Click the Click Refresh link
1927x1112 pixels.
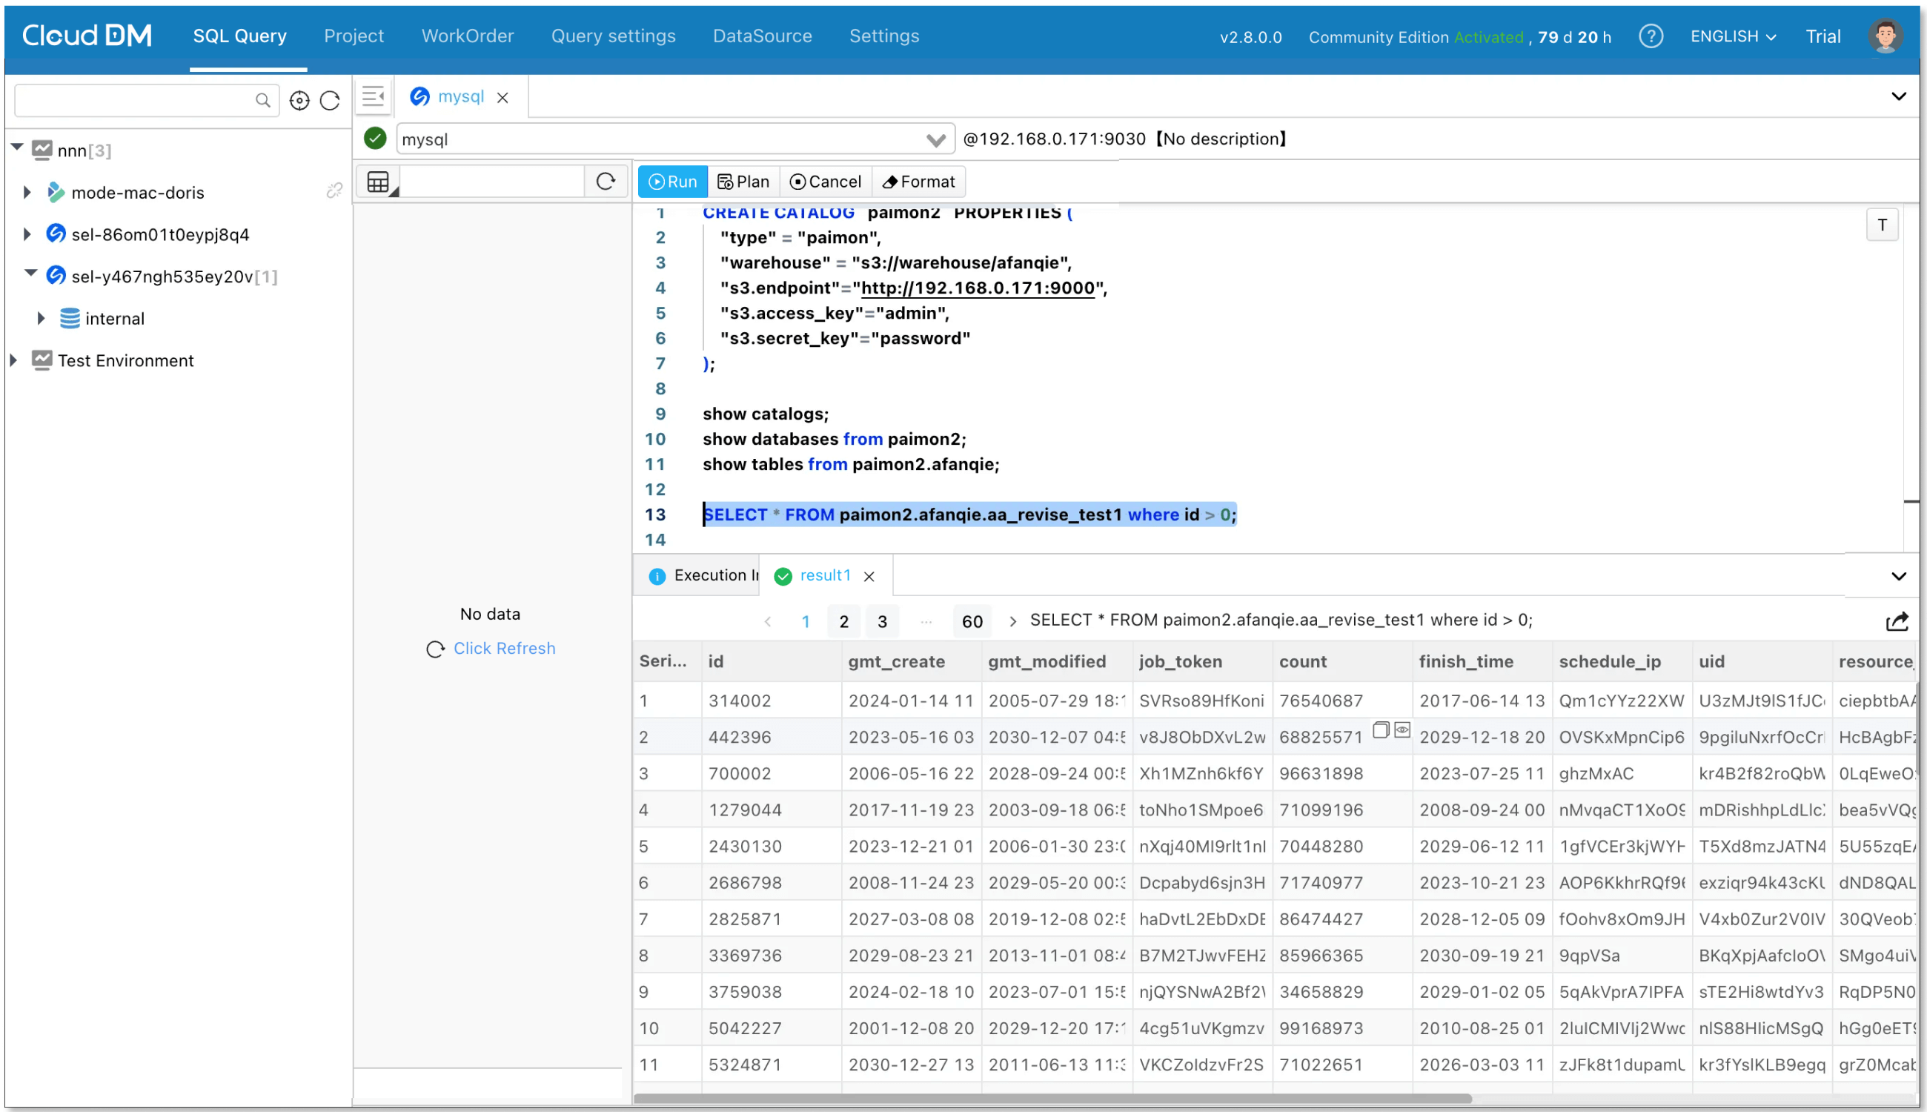click(x=504, y=649)
